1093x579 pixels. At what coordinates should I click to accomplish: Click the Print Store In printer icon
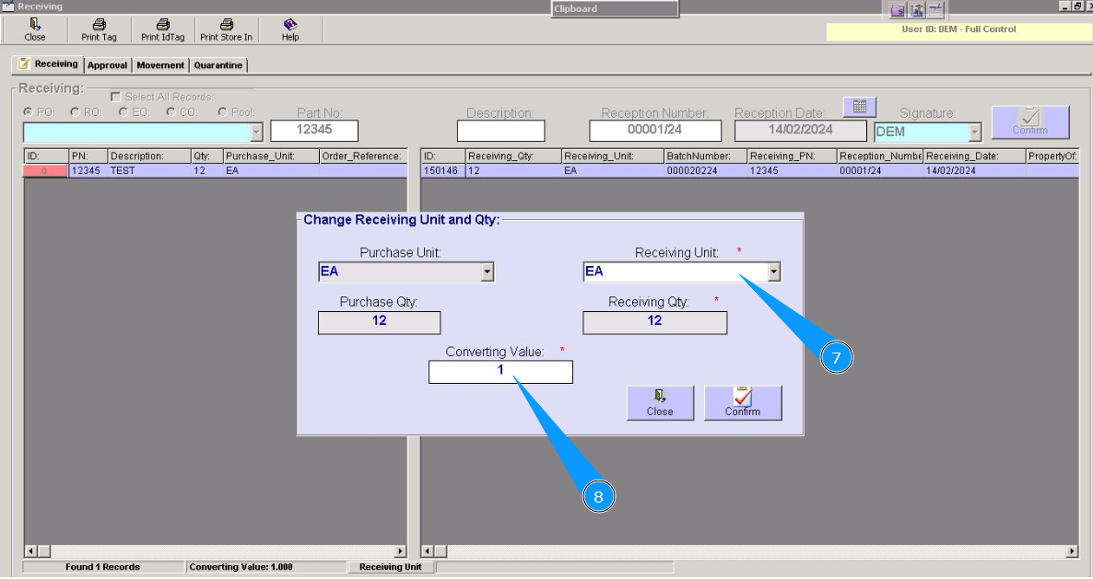[227, 25]
